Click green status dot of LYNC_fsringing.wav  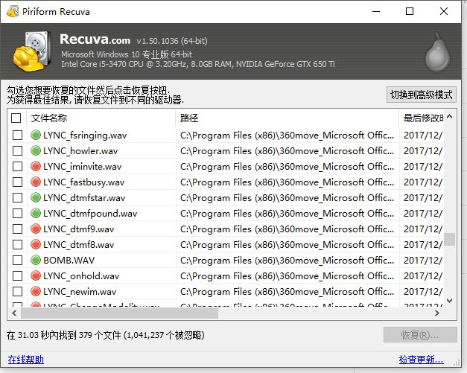click(x=36, y=136)
